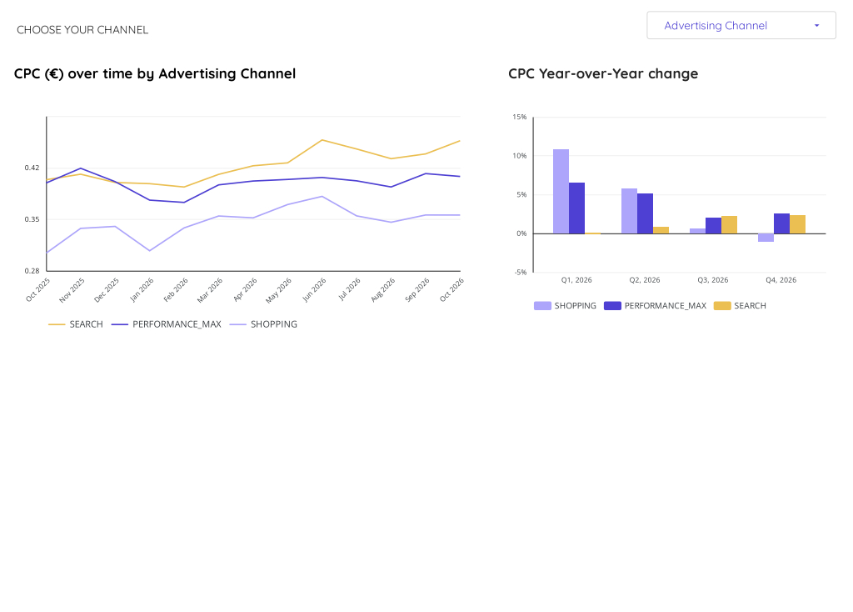Click the Q4, 2026 PERFORMANCE_MAX bar

pyautogui.click(x=781, y=223)
